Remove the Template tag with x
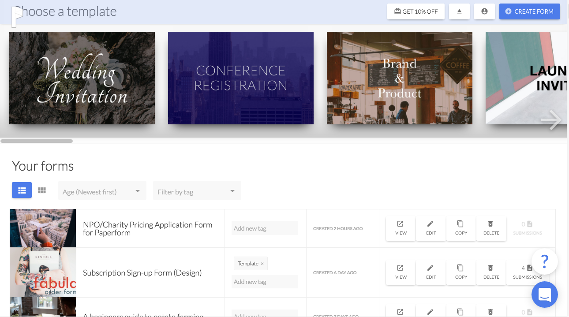This screenshot has height=317, width=569. click(262, 264)
